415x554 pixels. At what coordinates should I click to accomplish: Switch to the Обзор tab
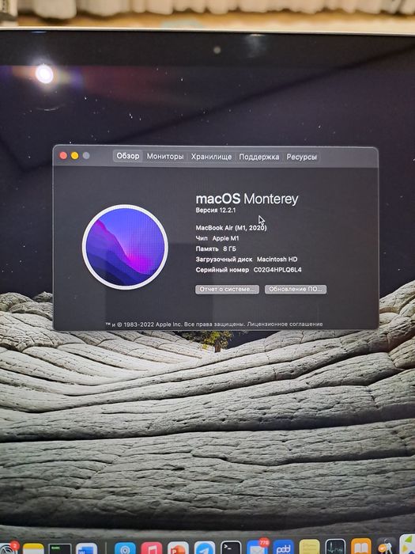point(128,156)
